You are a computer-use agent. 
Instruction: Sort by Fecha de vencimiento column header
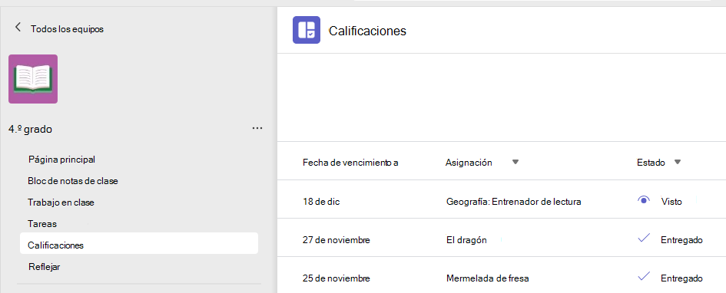pyautogui.click(x=350, y=162)
